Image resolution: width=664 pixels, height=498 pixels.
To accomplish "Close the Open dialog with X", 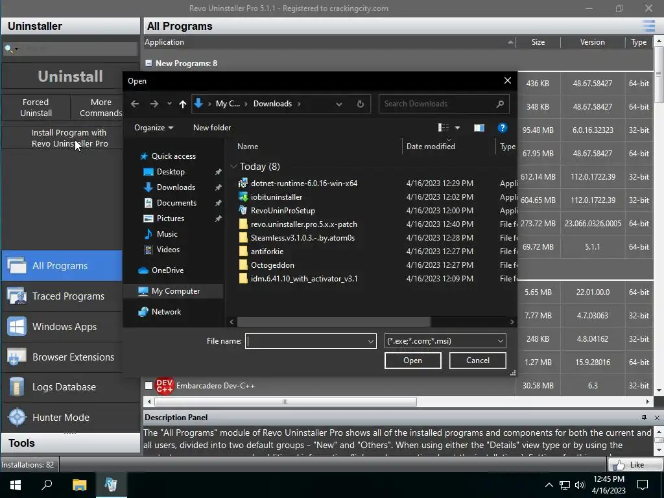I will point(507,80).
